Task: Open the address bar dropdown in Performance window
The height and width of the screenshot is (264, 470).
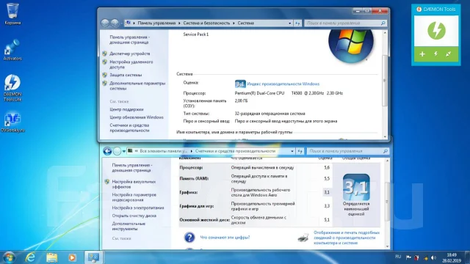Action: tap(292, 151)
